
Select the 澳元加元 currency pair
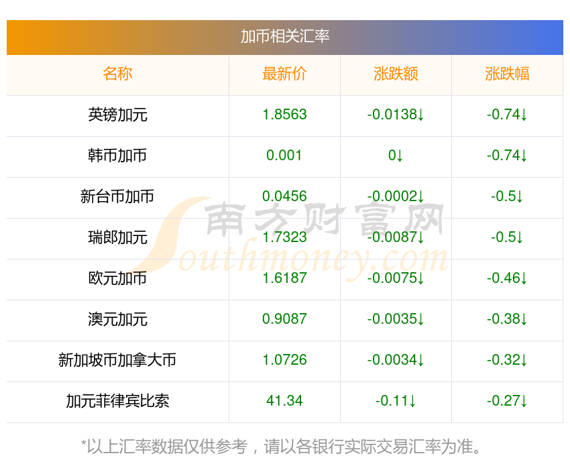click(x=117, y=319)
